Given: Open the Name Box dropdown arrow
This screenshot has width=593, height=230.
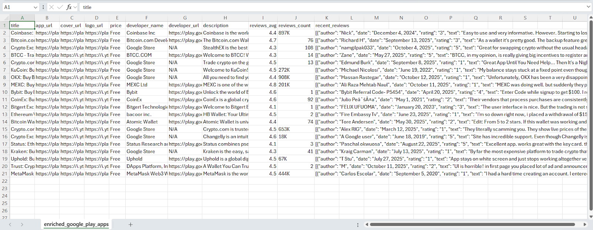Looking at the screenshot, I should click(x=36, y=7).
